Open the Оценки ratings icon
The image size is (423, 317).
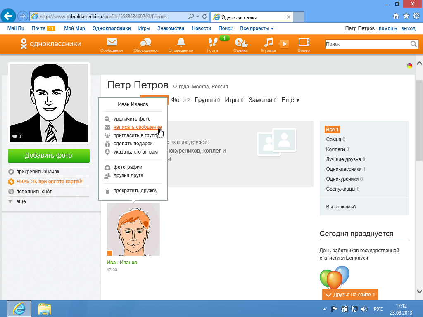241,45
